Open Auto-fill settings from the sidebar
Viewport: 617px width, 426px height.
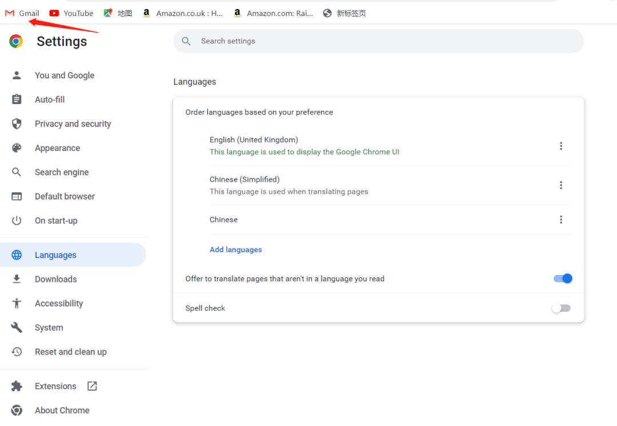coord(17,99)
